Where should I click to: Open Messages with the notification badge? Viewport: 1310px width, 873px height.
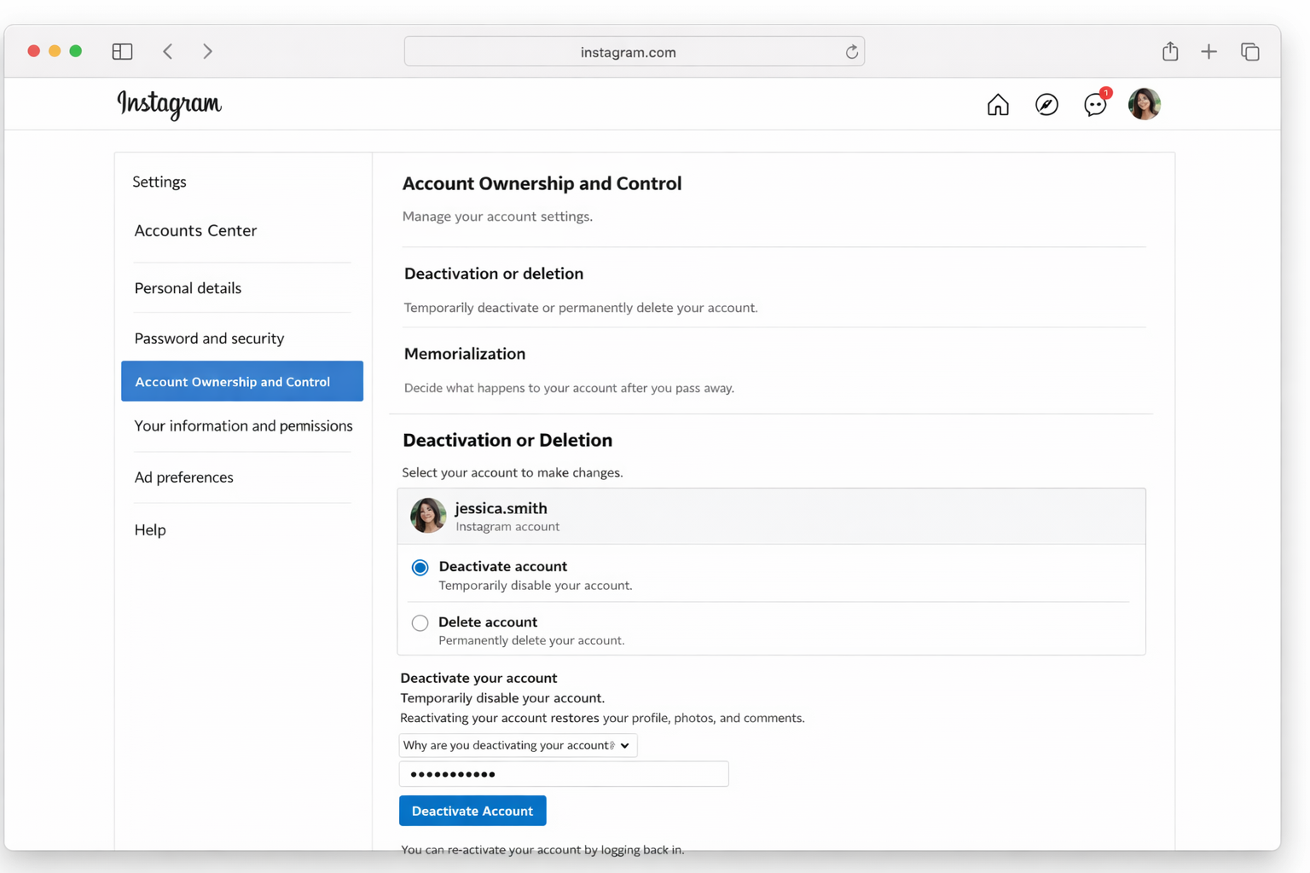point(1095,105)
